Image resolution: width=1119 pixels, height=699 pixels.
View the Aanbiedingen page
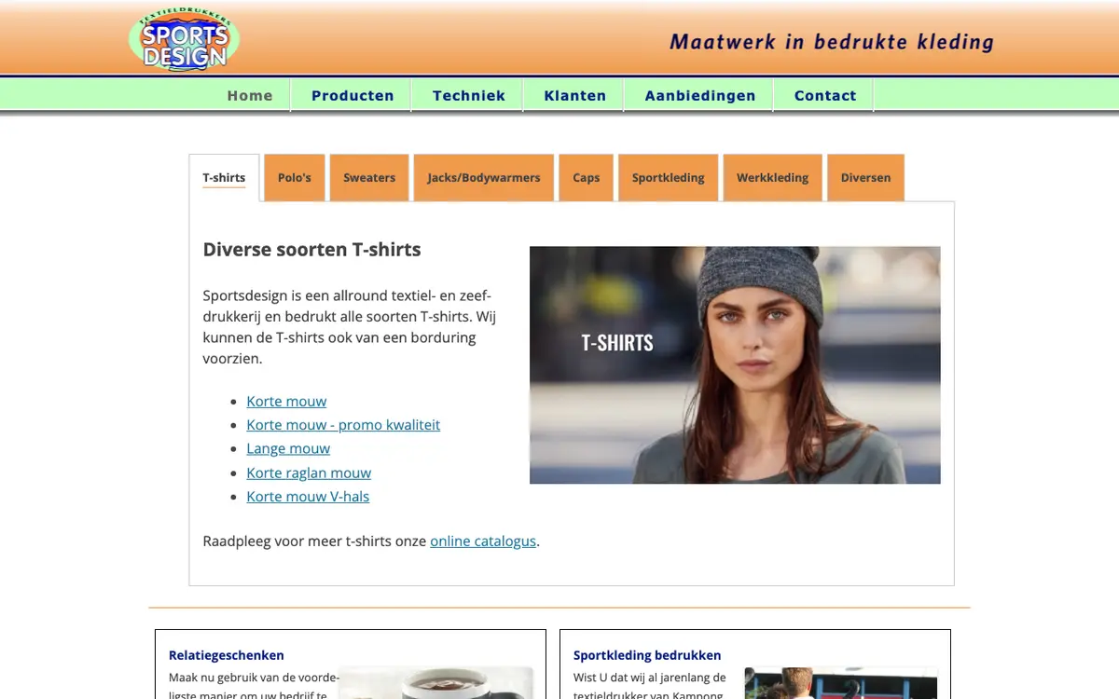point(700,95)
